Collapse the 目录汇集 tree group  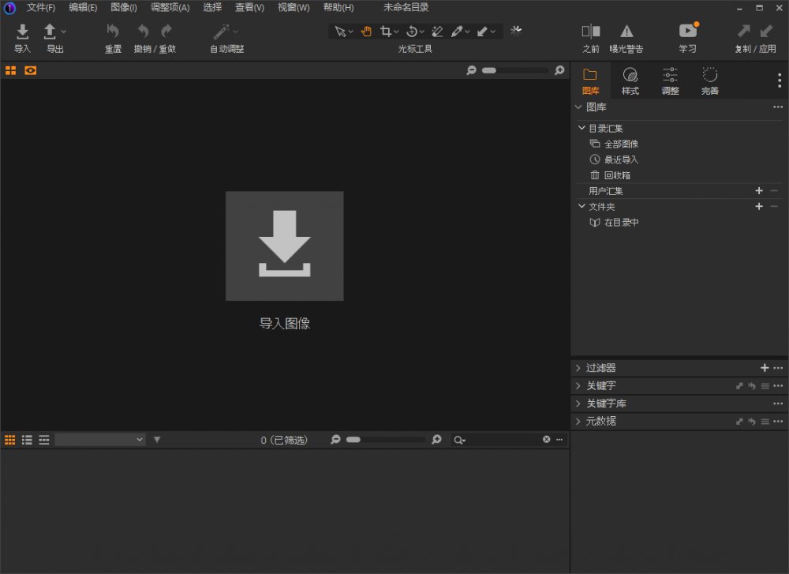(581, 128)
